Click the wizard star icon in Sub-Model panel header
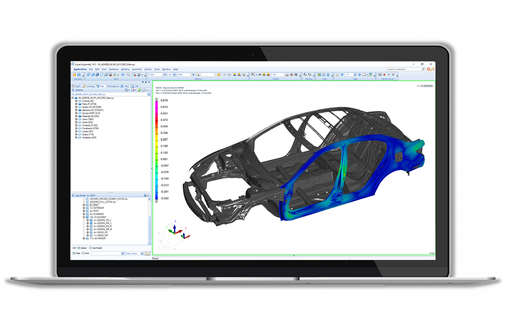The image size is (506, 323). 145,195
